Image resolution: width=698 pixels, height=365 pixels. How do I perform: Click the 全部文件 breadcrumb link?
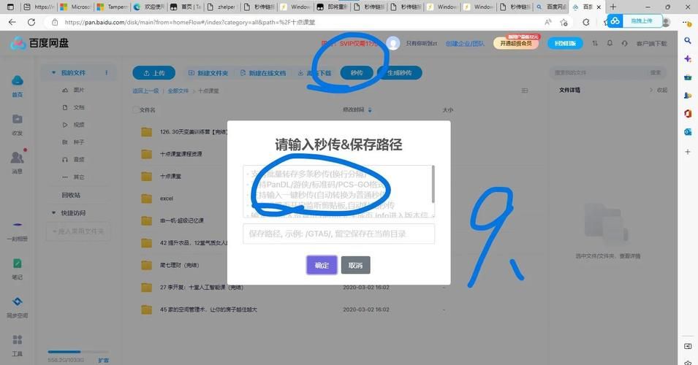click(178, 91)
